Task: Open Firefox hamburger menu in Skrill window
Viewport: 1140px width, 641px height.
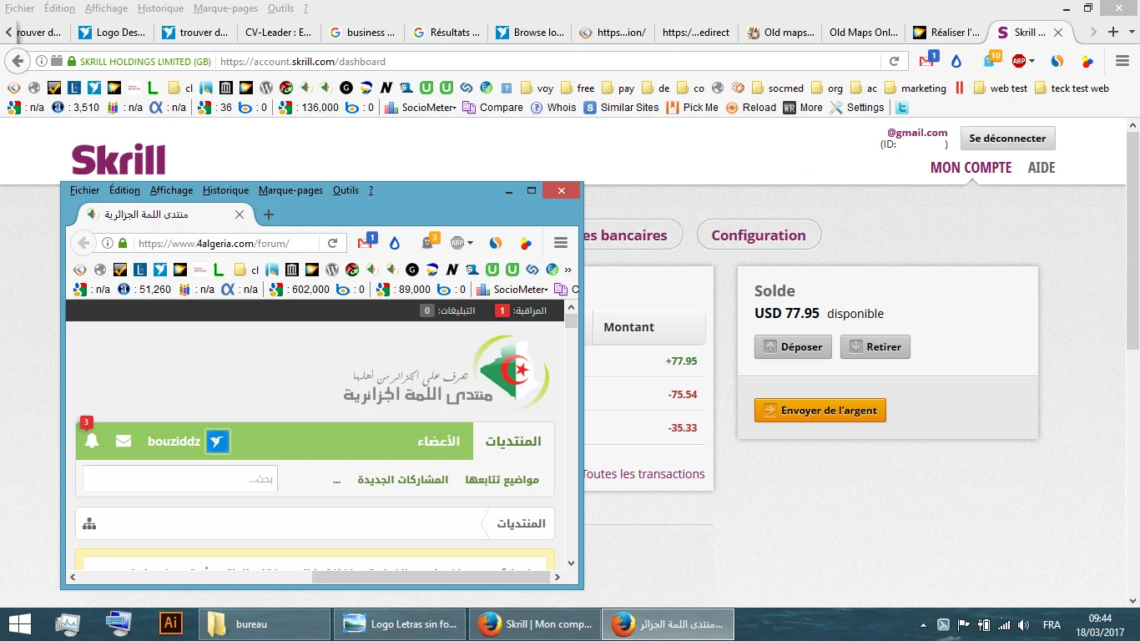Action: coord(1122,61)
